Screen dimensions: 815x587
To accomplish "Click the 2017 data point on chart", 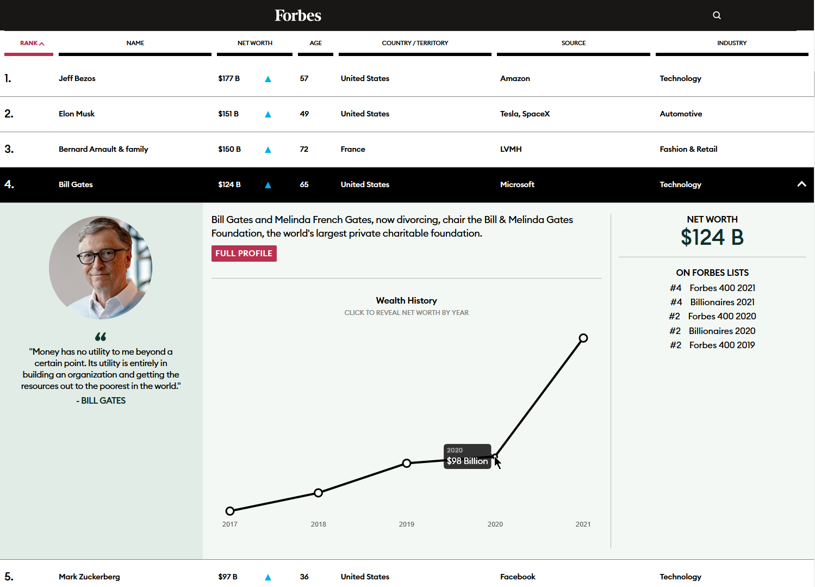I will point(230,511).
